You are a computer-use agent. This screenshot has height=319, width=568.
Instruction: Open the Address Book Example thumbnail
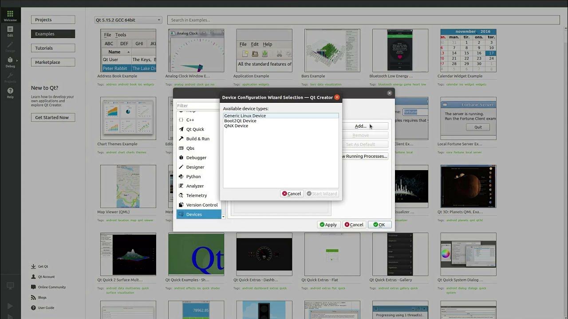[128, 51]
